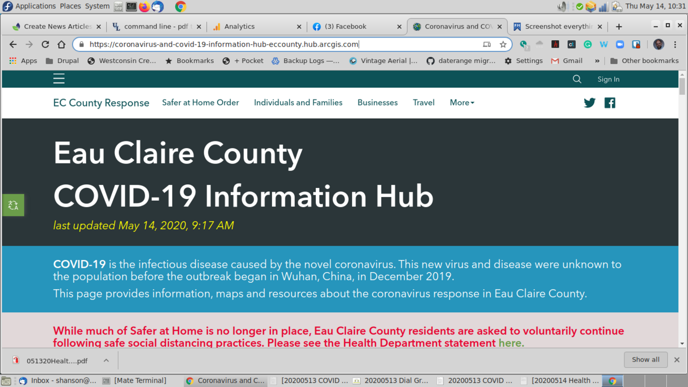Follow the green 'here.' statement link
Screen dimensions: 688x387
point(511,343)
